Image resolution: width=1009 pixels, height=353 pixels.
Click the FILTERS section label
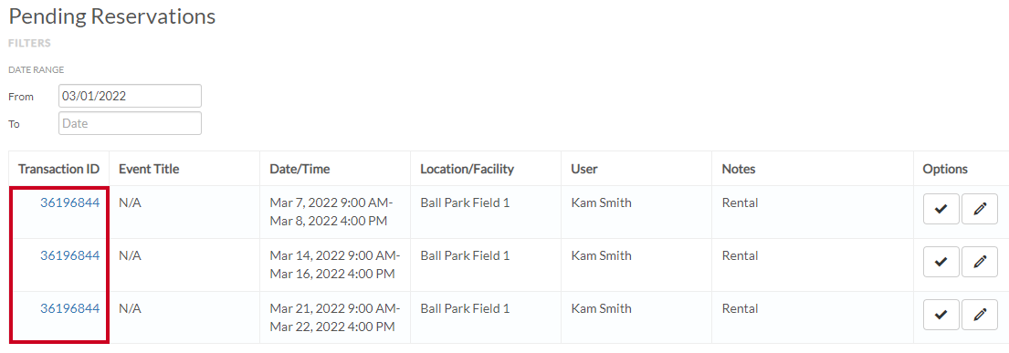pos(29,44)
